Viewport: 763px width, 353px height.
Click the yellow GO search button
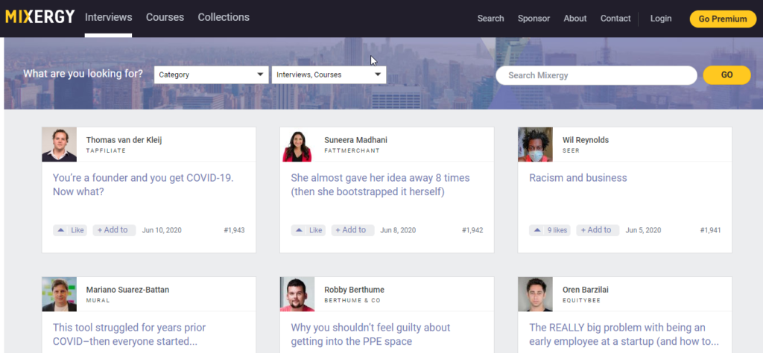click(726, 75)
